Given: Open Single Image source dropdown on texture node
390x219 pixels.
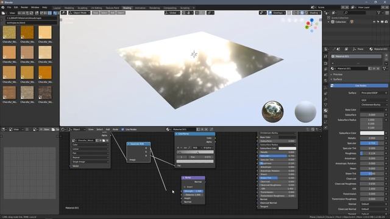Looking at the screenshot, I should point(90,162).
